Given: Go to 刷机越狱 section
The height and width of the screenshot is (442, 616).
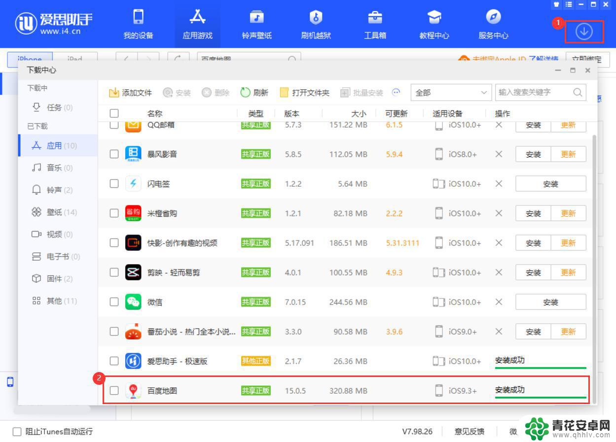Looking at the screenshot, I should pyautogui.click(x=316, y=25).
